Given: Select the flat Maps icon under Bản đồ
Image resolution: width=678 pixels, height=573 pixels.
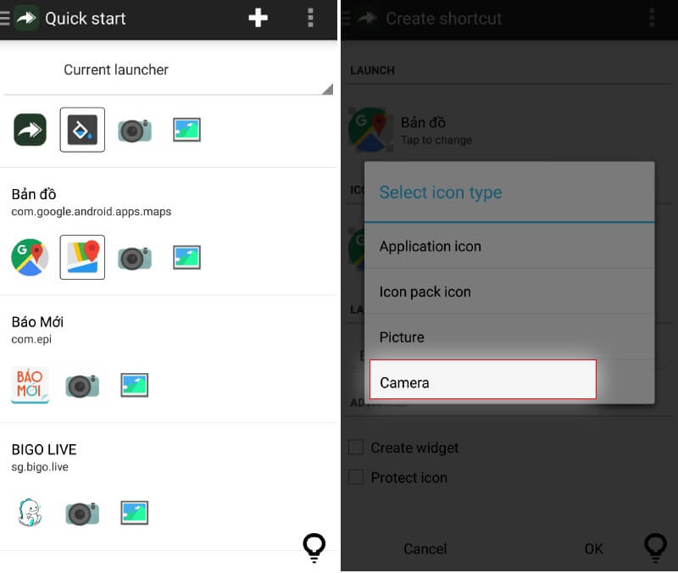Looking at the screenshot, I should point(82,258).
